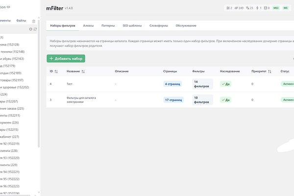
Task: Click the 17 страниц badge
Action: (173, 100)
